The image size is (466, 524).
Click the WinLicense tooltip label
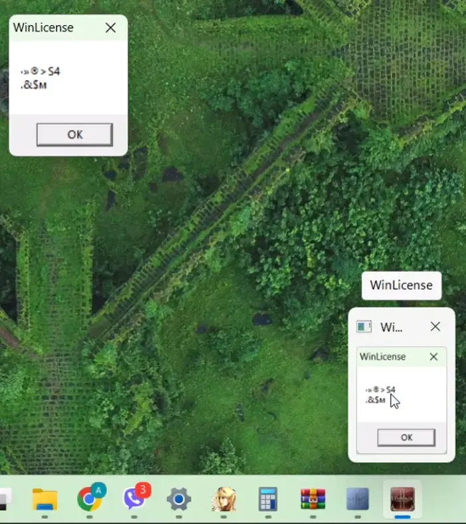click(x=401, y=285)
